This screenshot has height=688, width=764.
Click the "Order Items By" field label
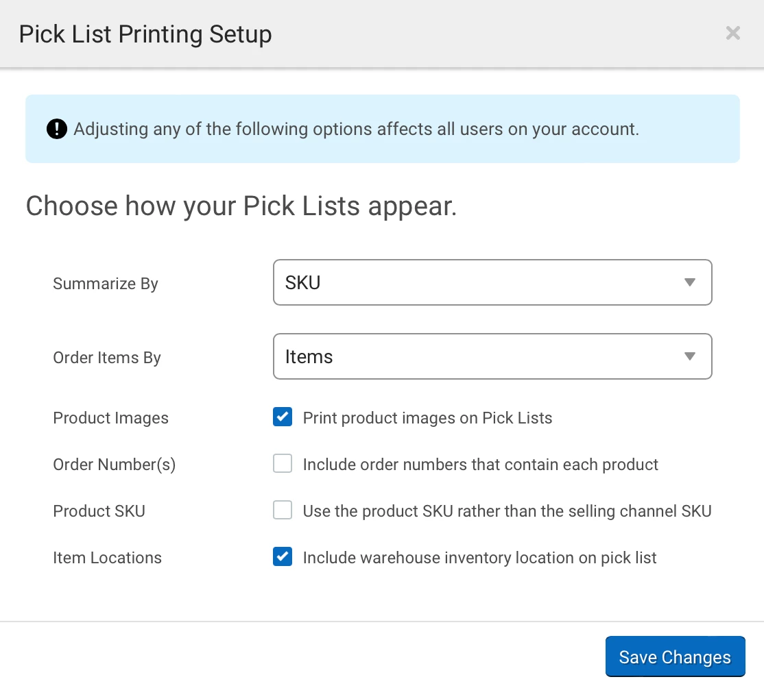[107, 358]
